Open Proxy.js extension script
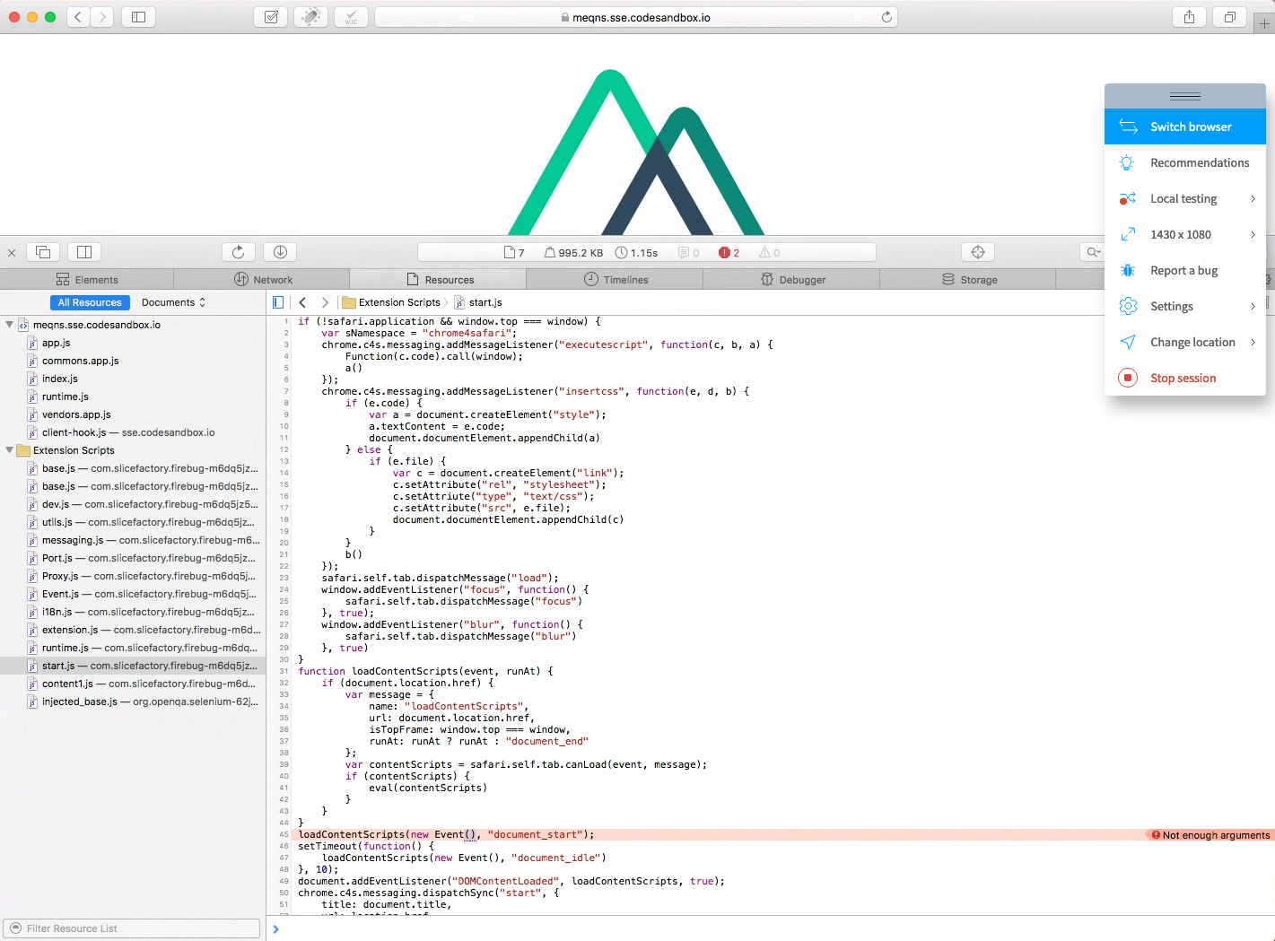1275x941 pixels. [x=133, y=576]
